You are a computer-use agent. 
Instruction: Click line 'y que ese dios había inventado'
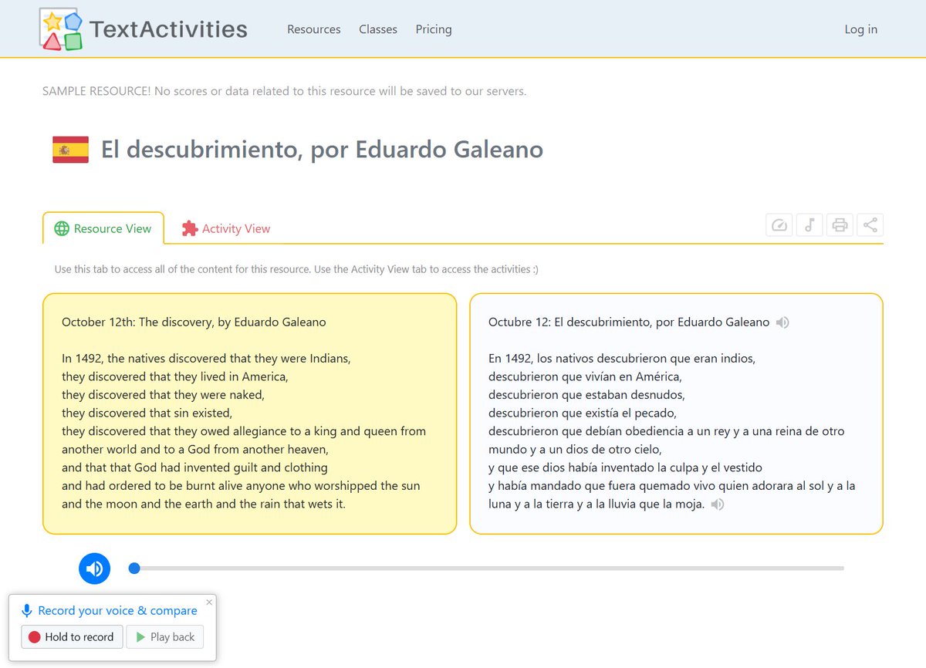click(625, 467)
